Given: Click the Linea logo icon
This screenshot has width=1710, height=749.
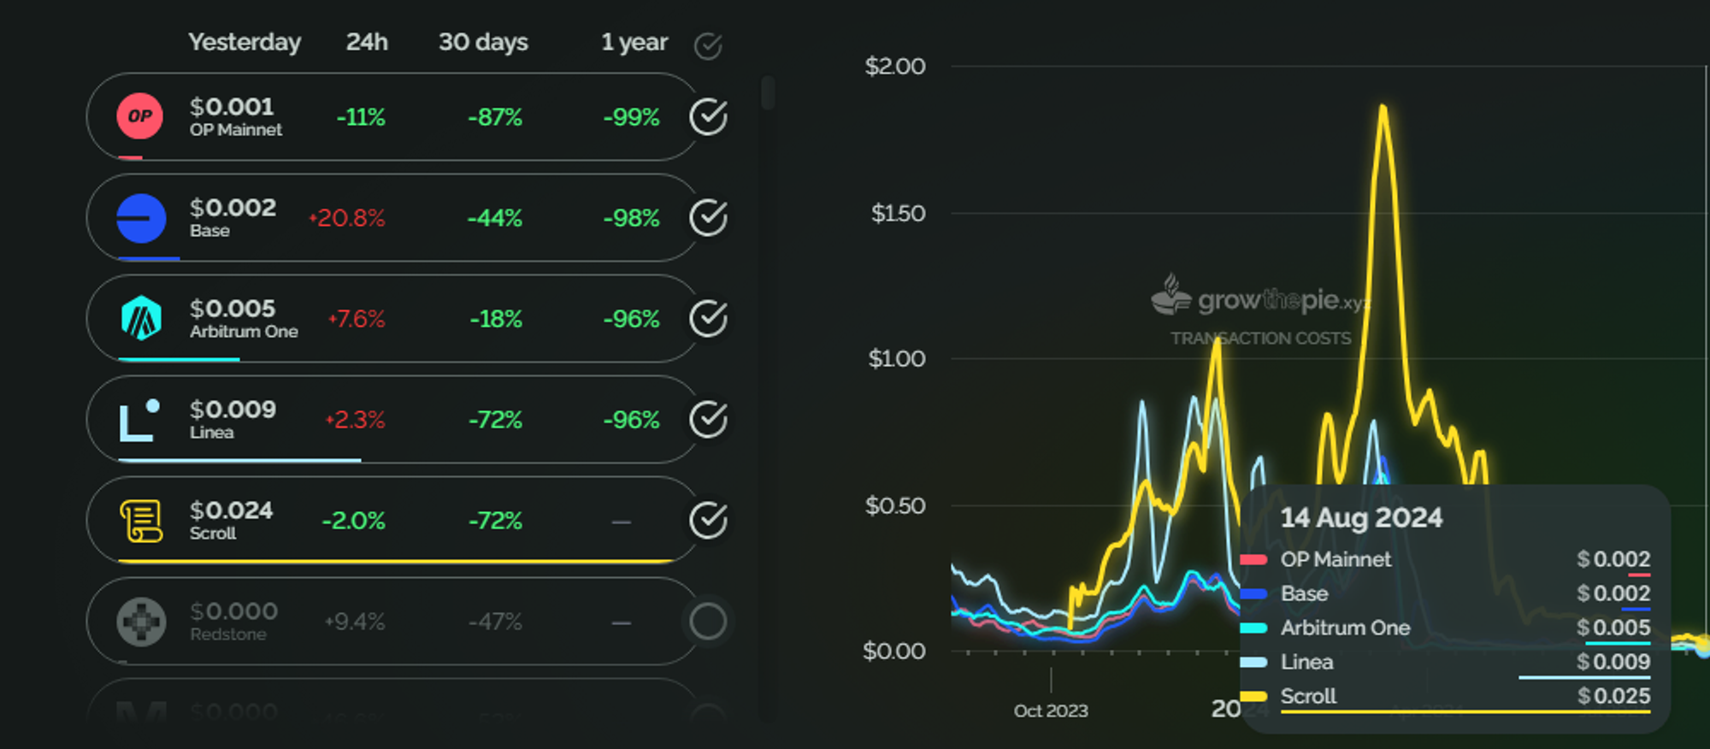Looking at the screenshot, I should (139, 420).
